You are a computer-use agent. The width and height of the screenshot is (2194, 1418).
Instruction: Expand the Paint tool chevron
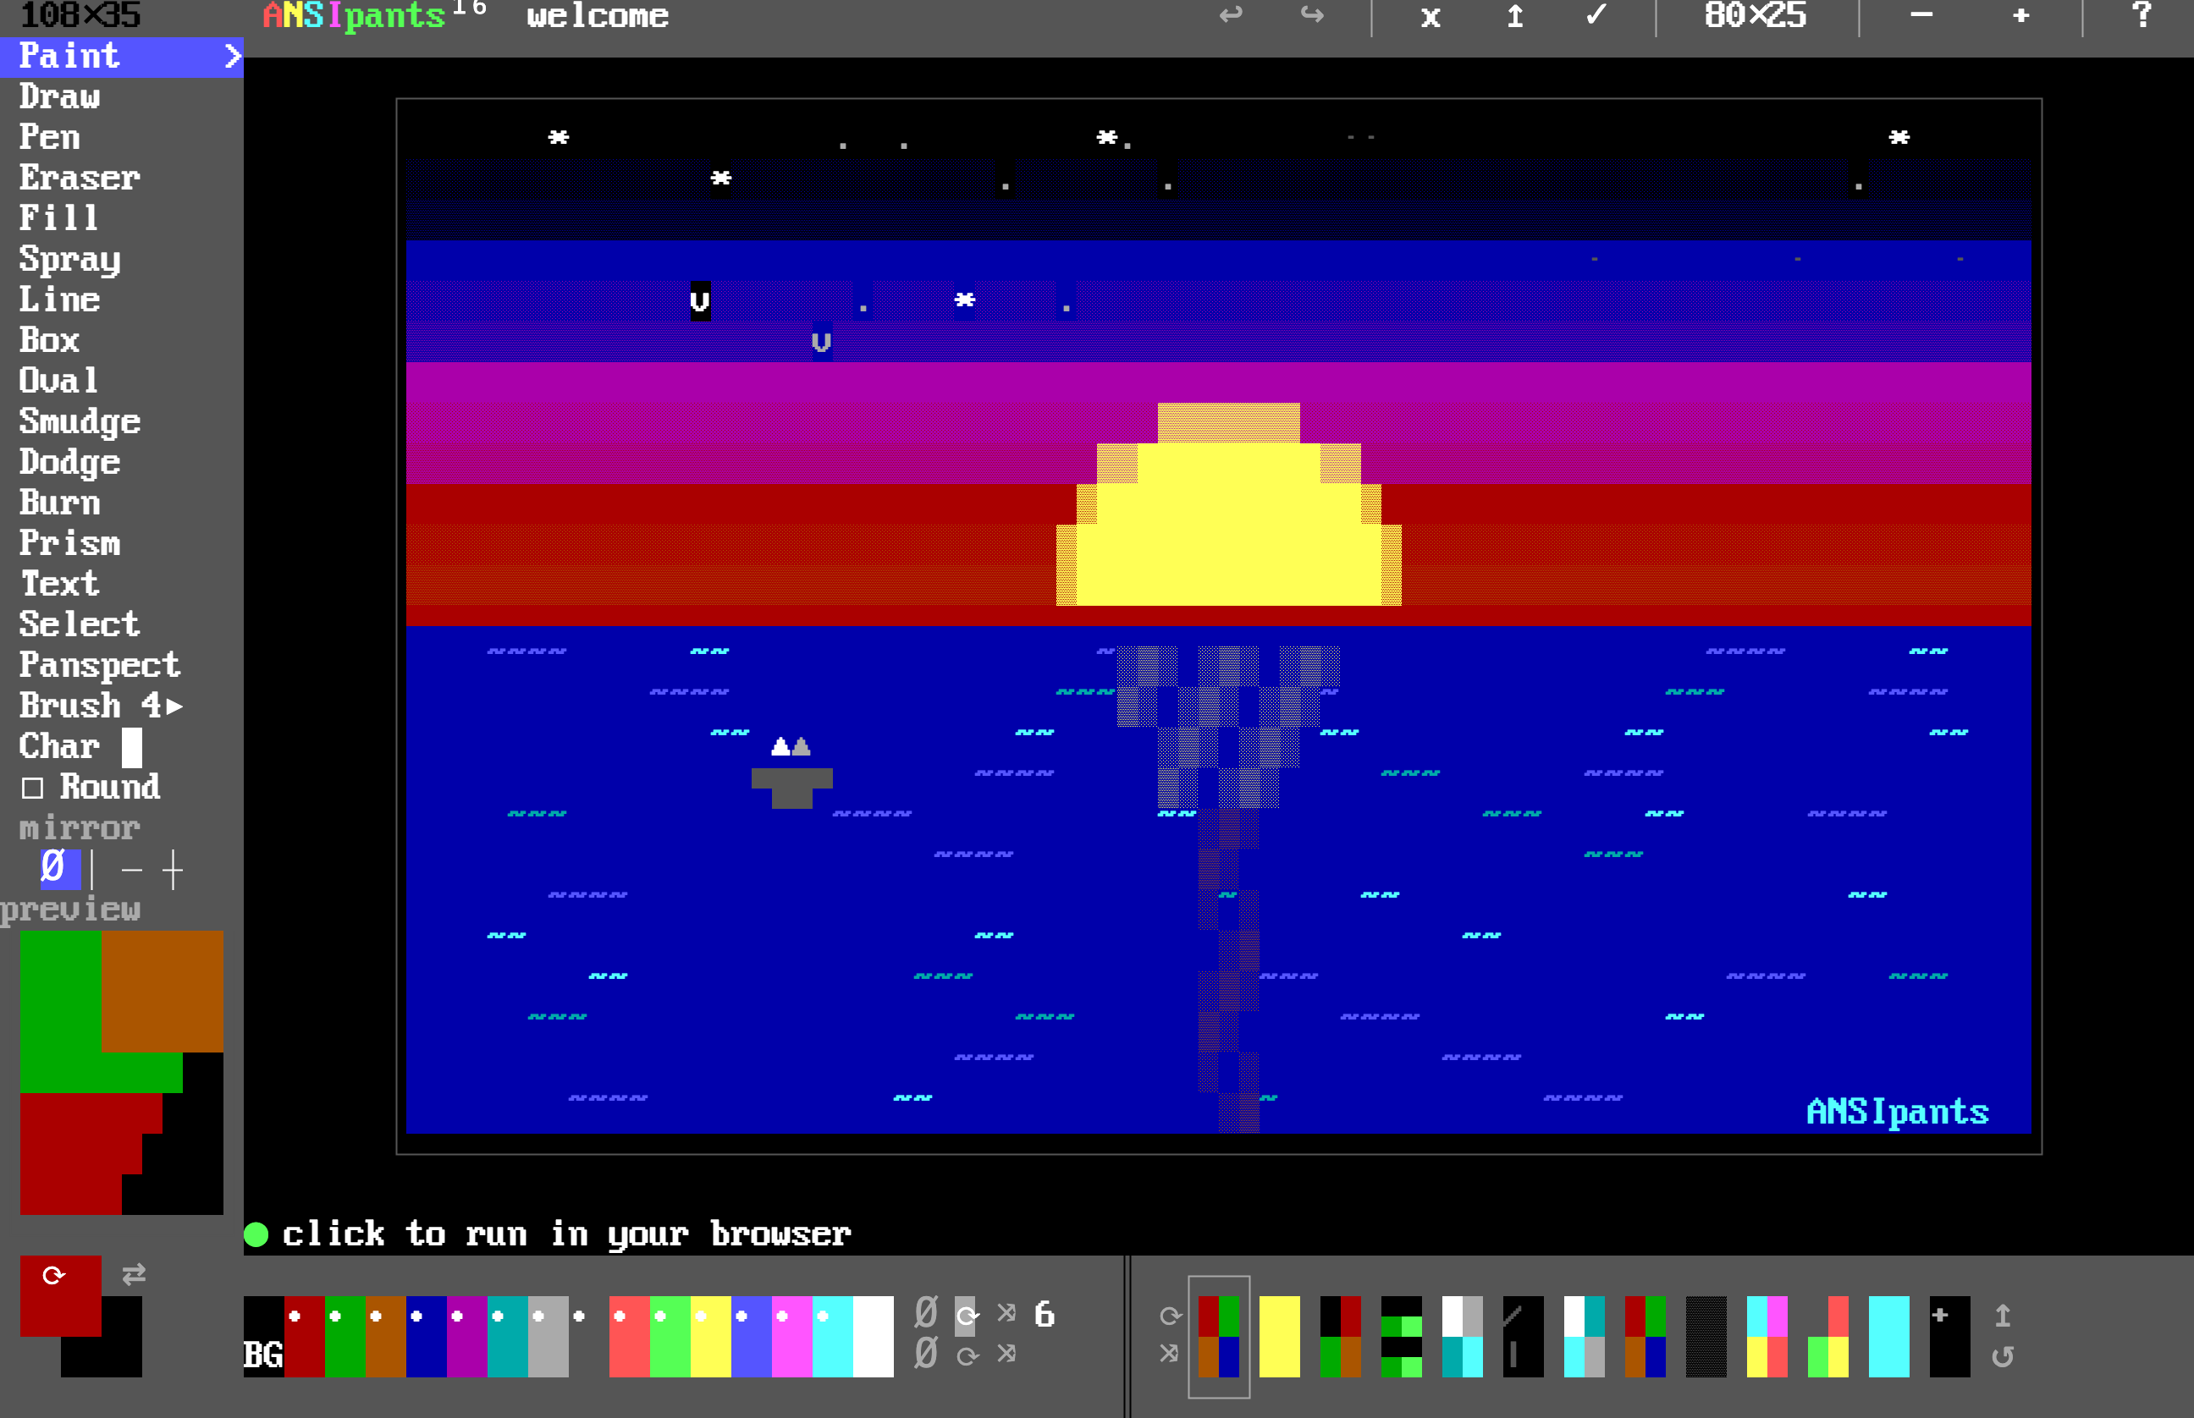[x=232, y=56]
